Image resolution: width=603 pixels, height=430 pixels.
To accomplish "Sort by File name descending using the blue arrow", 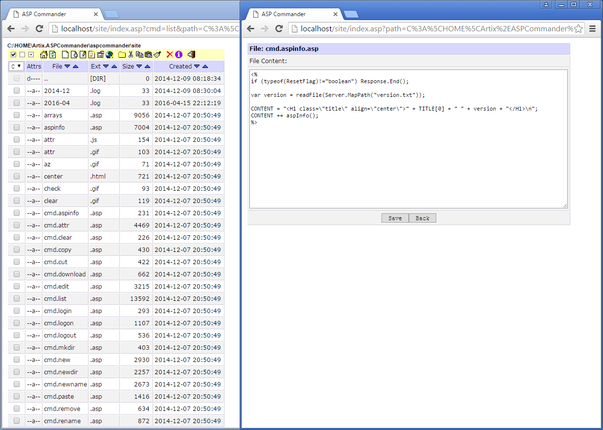I will click(67, 66).
